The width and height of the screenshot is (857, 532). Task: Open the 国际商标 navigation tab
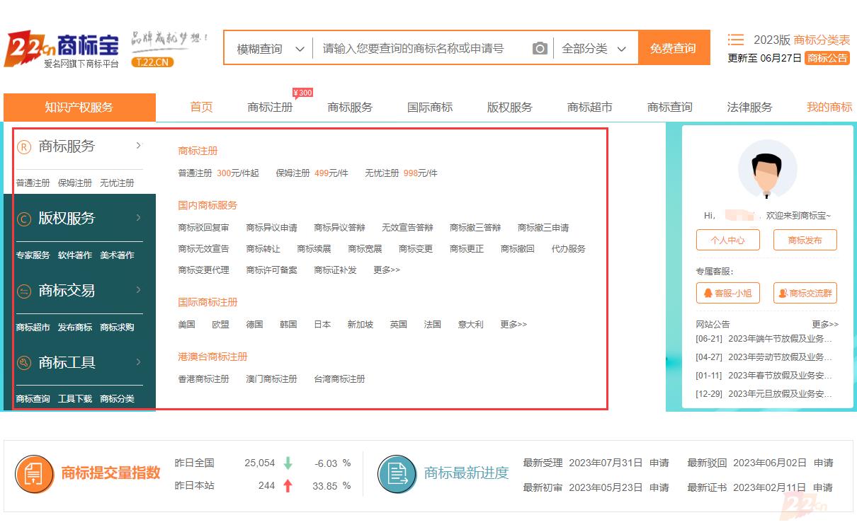429,108
